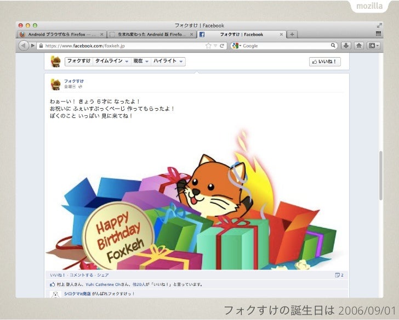Go to the Home button icon
The image size is (399, 320).
(x=359, y=46)
